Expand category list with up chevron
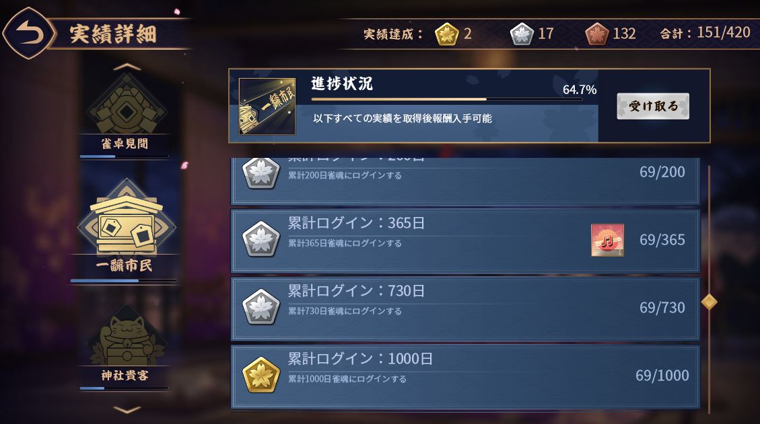 [x=127, y=67]
